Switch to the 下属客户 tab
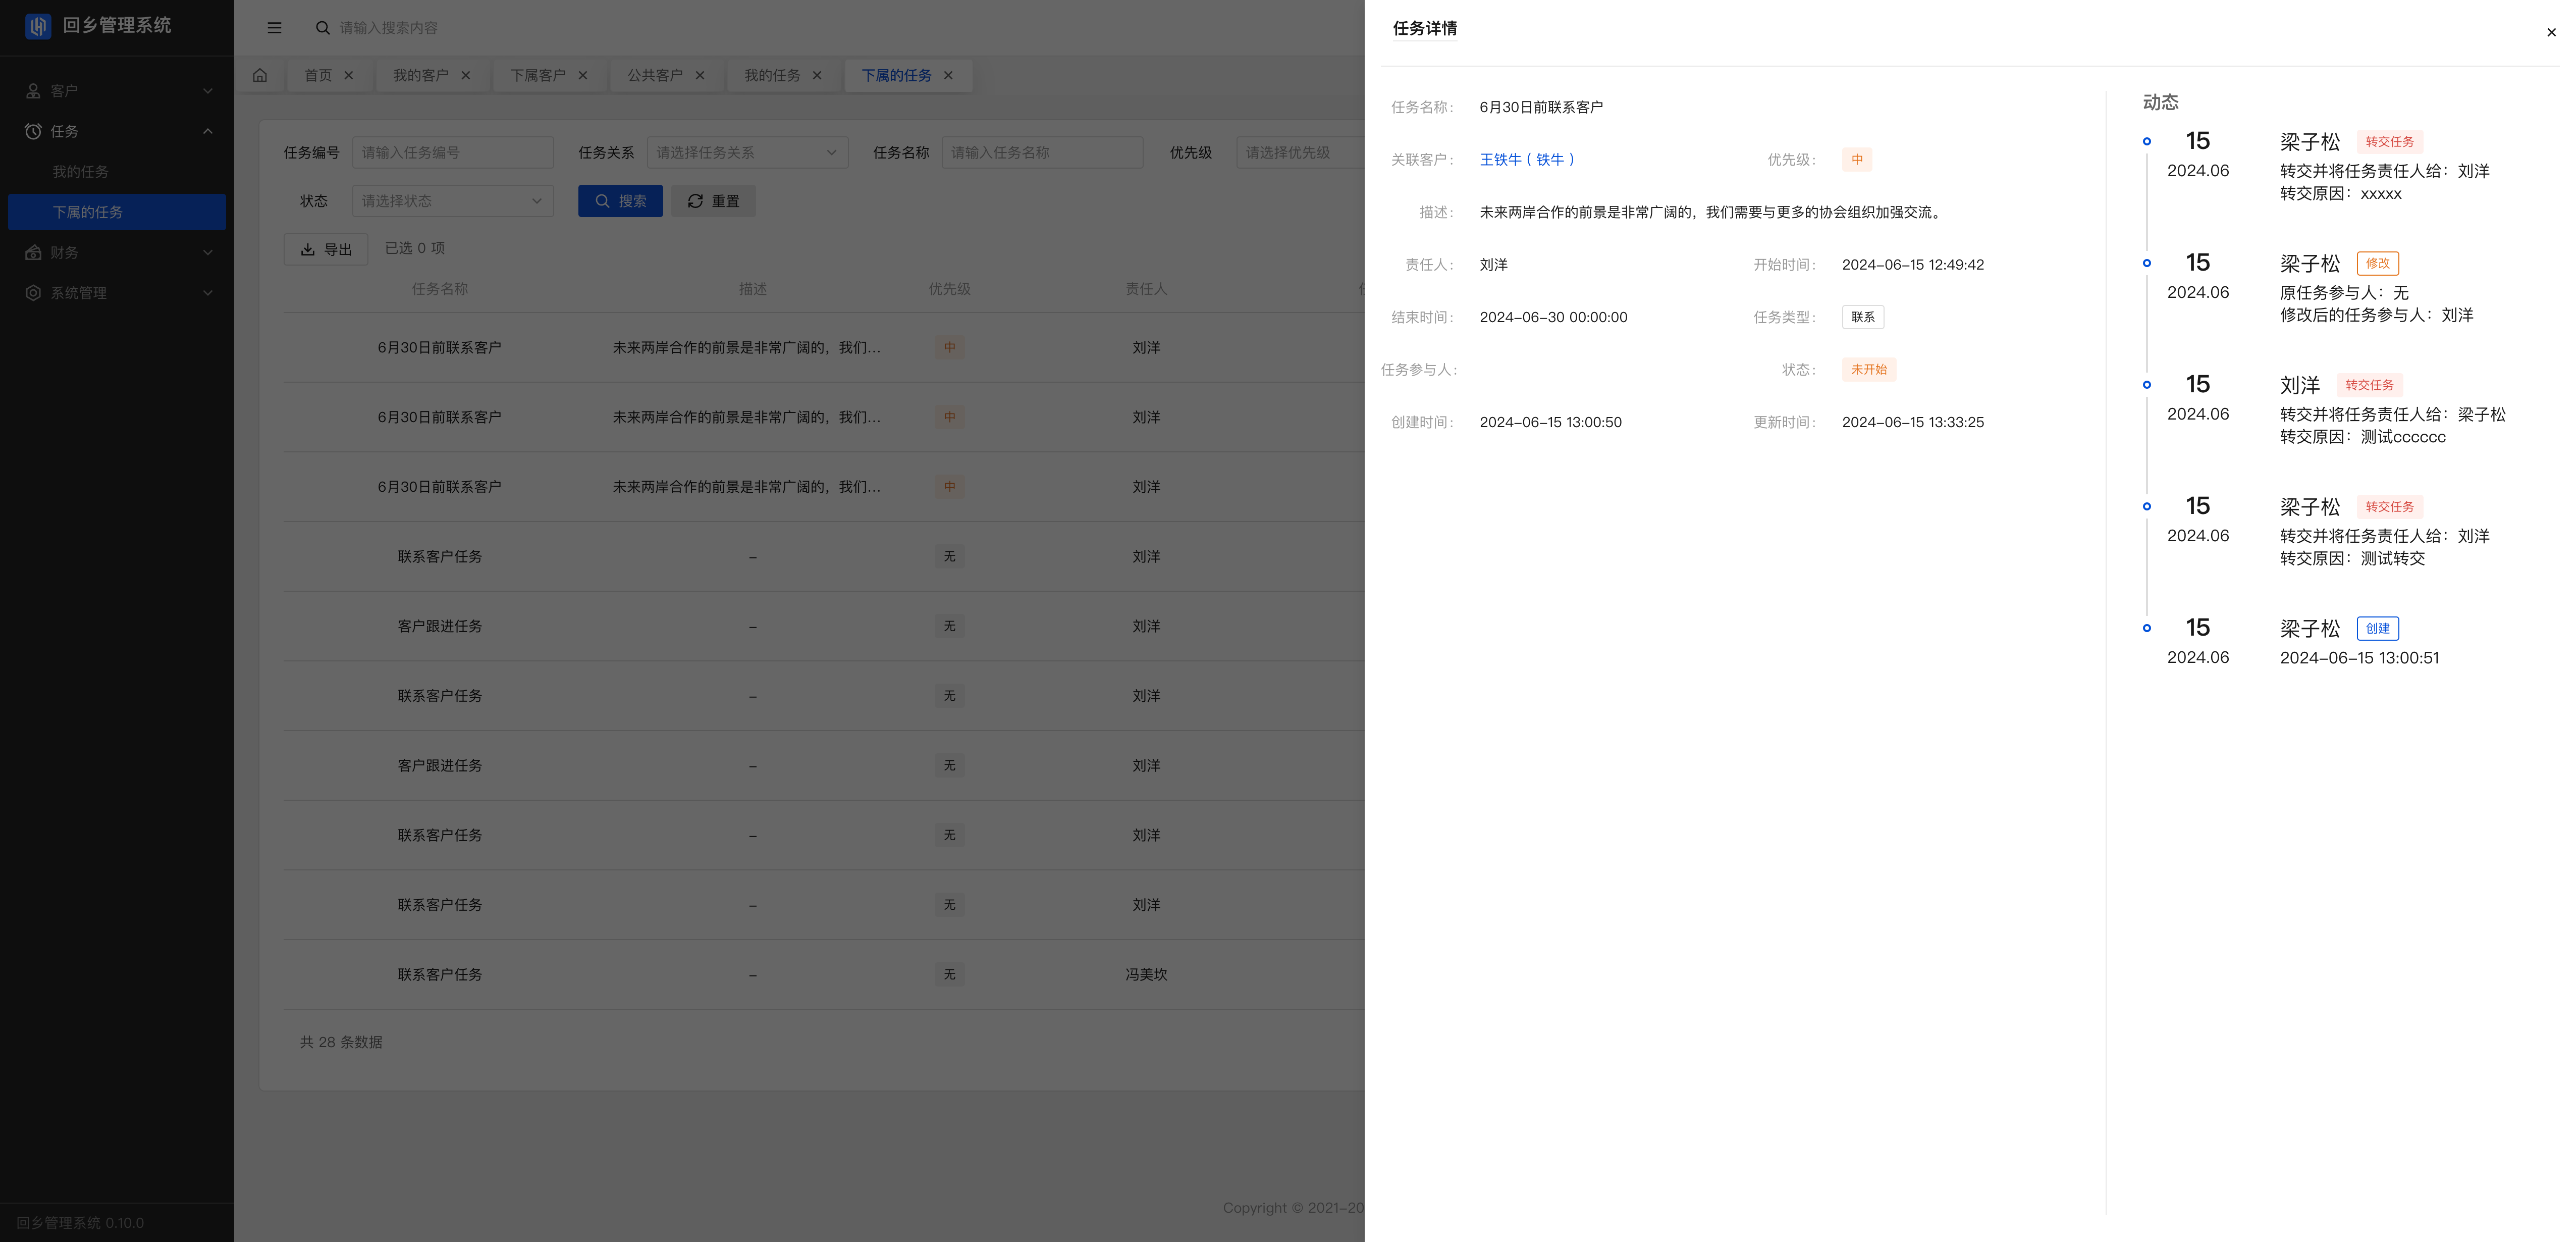This screenshot has height=1242, width=2576. [538, 75]
